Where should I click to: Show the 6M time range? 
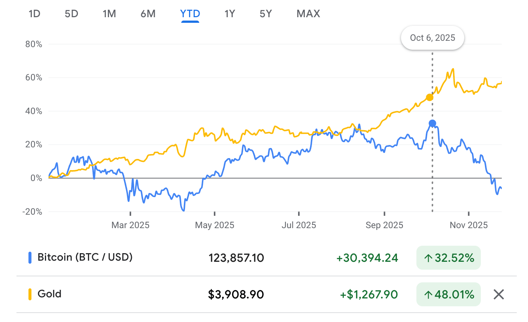pyautogui.click(x=148, y=14)
